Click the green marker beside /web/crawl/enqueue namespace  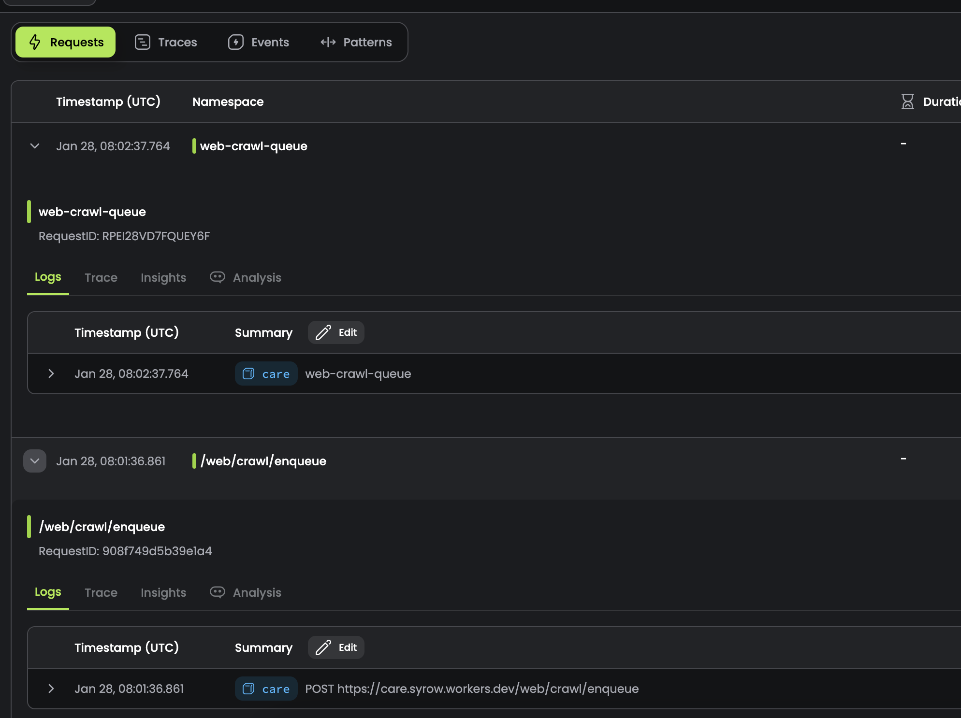[x=194, y=461]
